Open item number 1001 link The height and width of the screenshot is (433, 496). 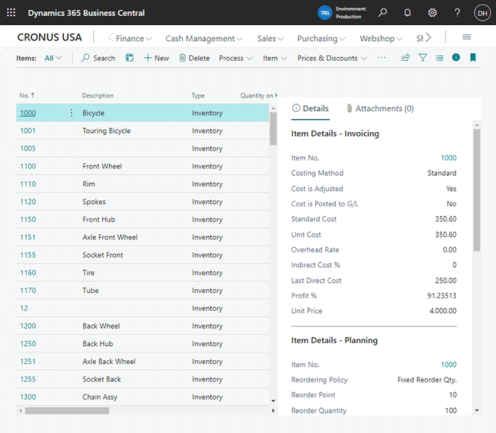(x=28, y=131)
